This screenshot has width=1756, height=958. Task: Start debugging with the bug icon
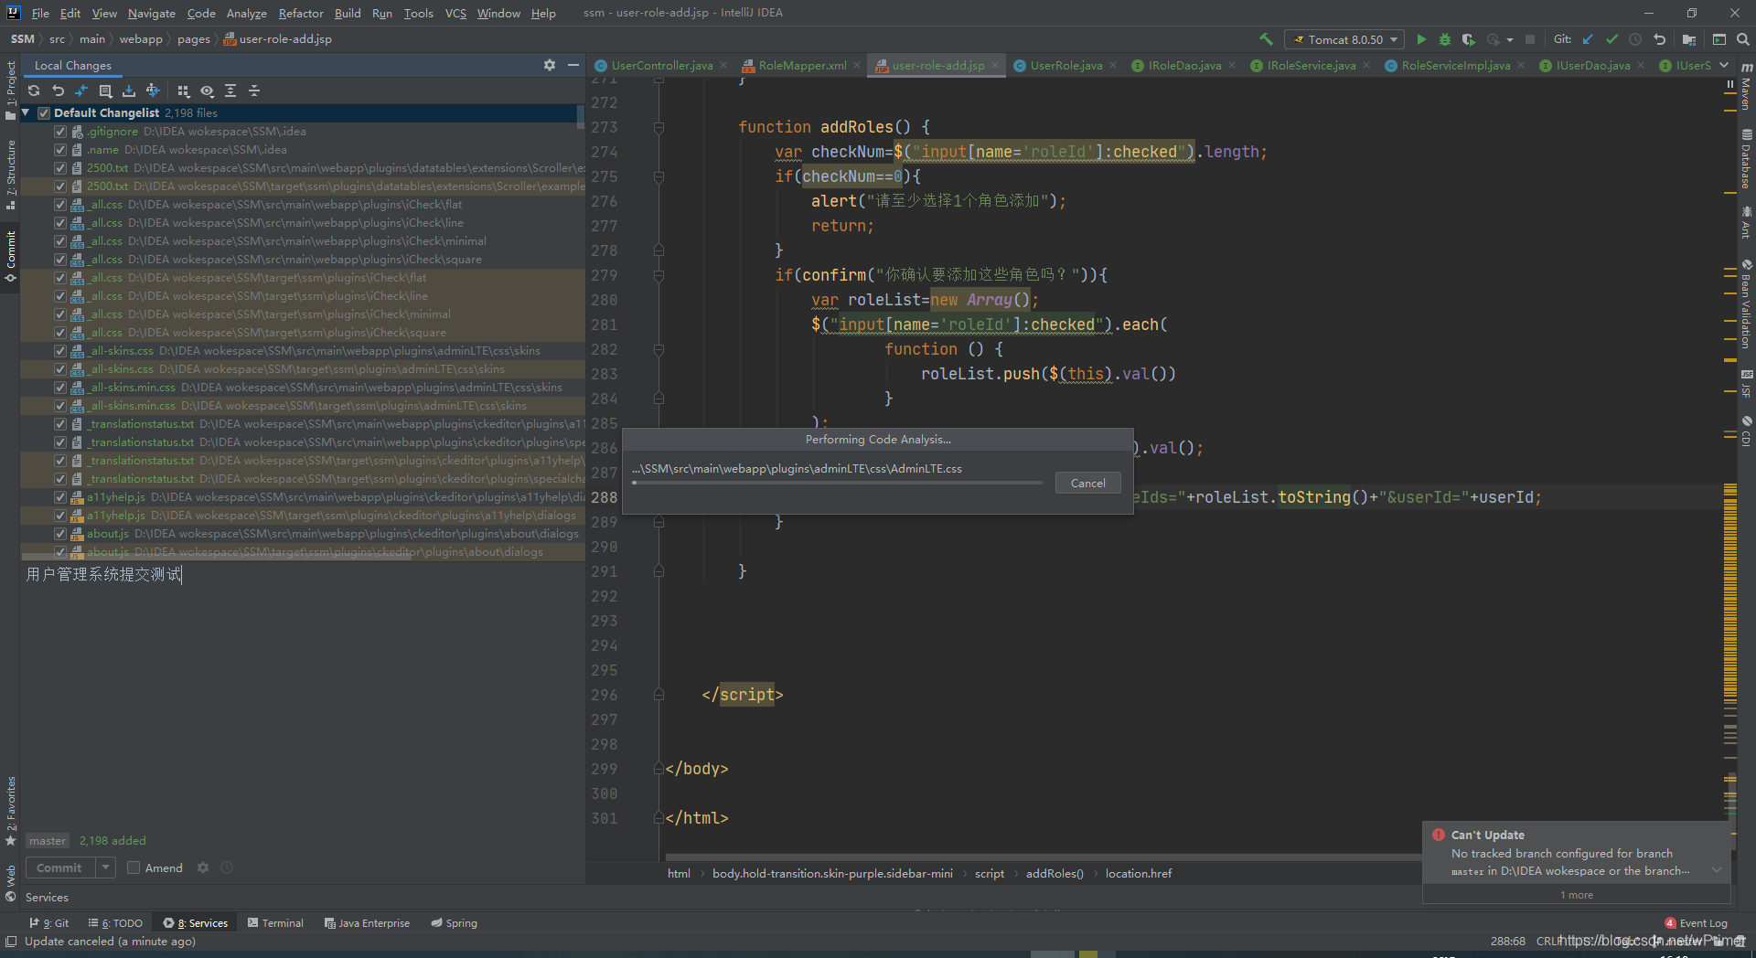point(1445,39)
